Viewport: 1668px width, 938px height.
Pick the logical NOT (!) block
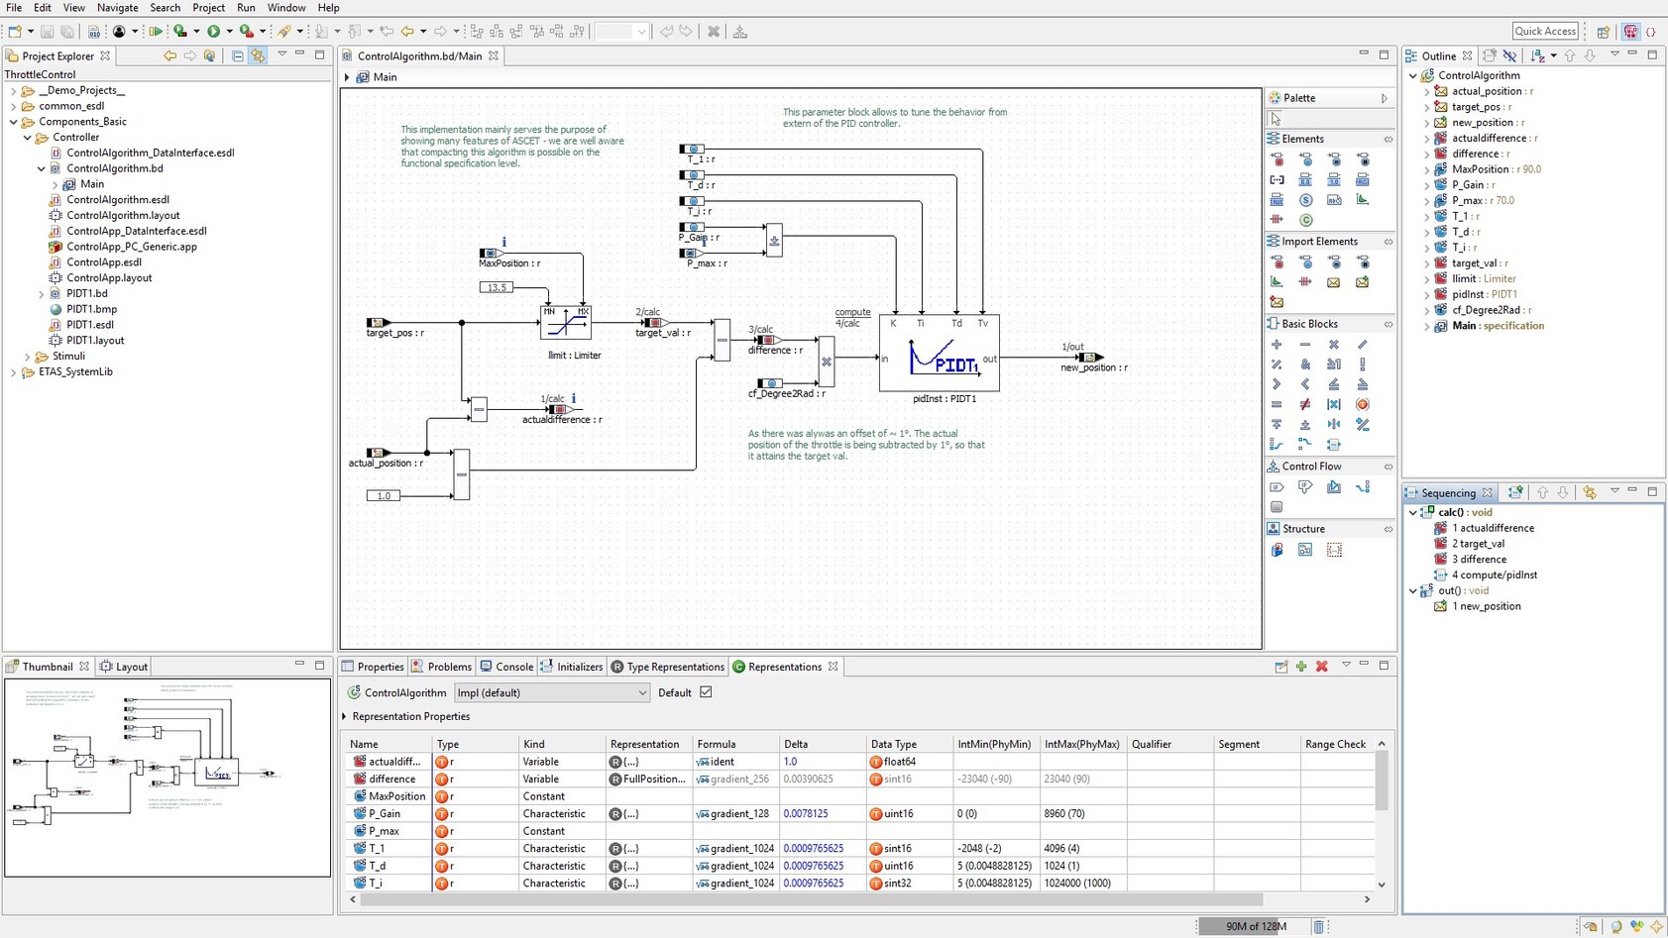[x=1363, y=365]
